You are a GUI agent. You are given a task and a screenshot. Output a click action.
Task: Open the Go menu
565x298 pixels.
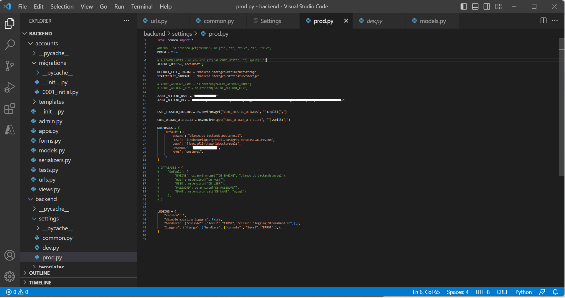click(x=103, y=6)
